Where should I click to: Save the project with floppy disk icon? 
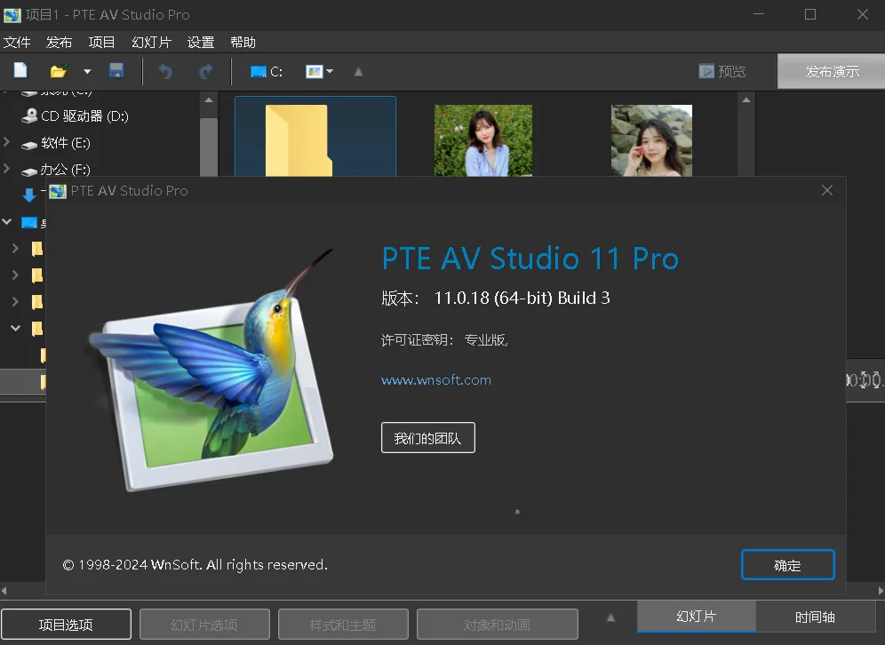116,70
